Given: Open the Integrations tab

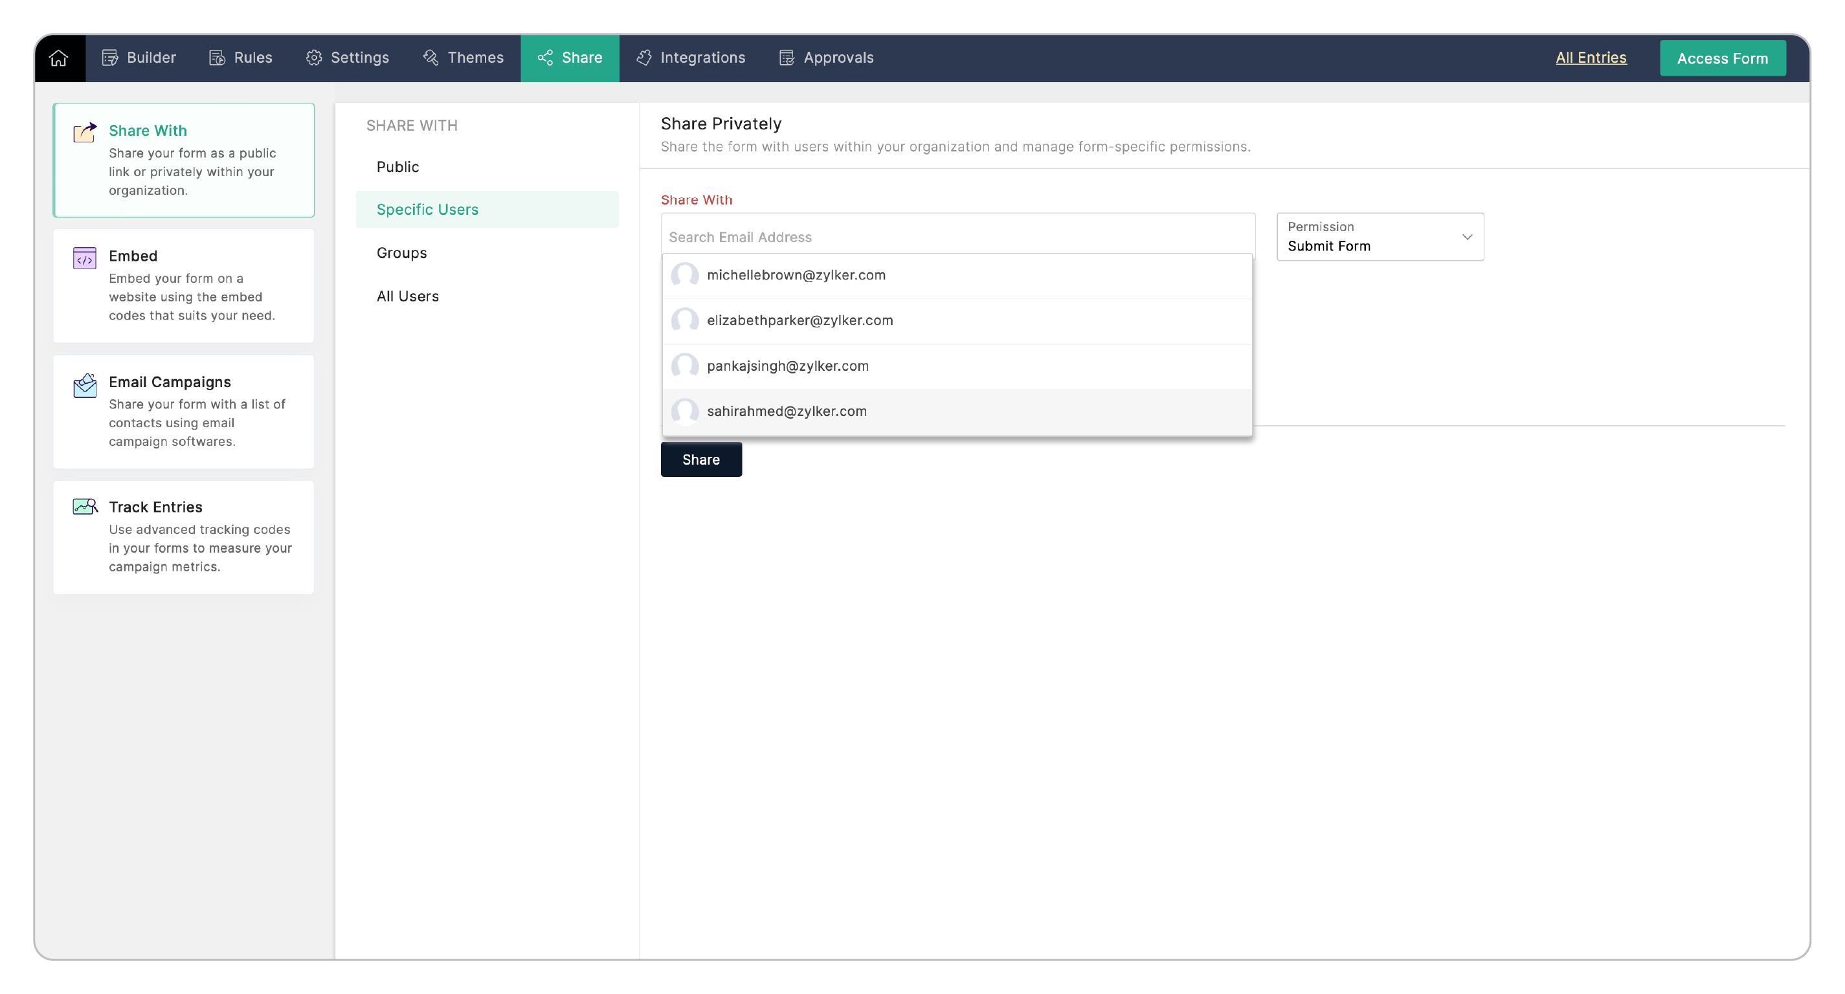Looking at the screenshot, I should point(691,58).
